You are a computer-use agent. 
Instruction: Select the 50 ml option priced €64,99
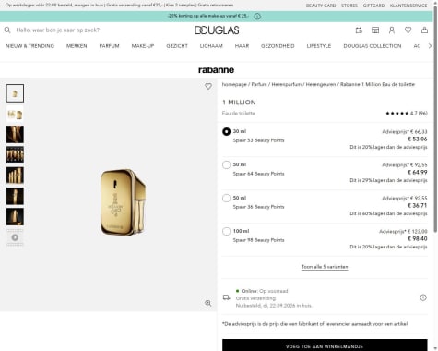[x=226, y=164]
